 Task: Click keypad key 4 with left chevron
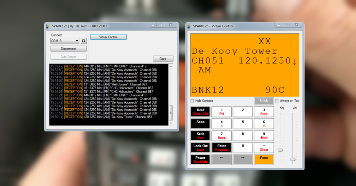222,124
